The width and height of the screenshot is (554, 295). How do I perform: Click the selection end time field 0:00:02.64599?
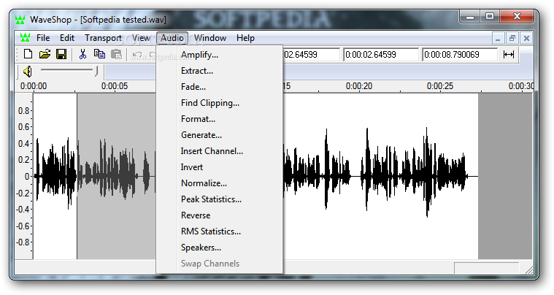click(x=381, y=55)
